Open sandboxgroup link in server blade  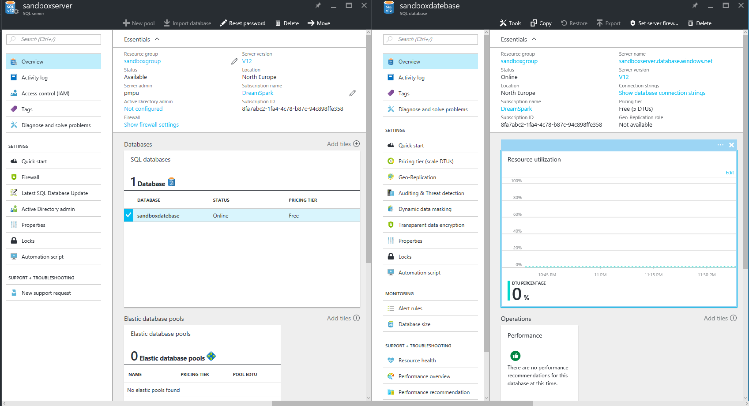click(x=142, y=61)
